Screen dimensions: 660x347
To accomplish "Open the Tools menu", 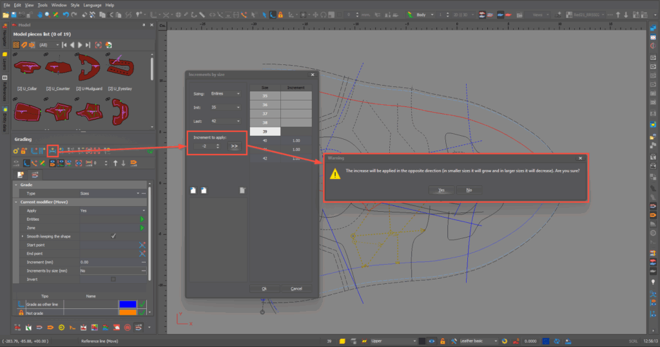I will pos(43,5).
